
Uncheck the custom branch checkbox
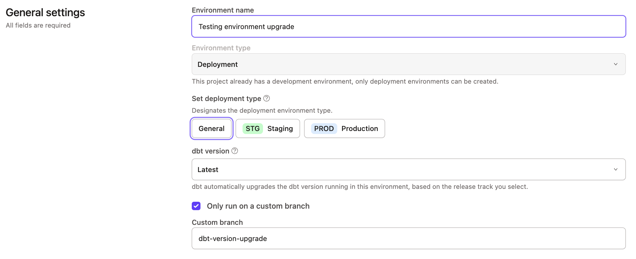point(196,206)
